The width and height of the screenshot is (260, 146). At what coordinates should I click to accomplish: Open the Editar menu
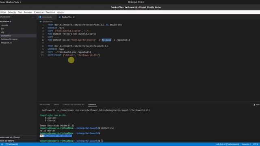[x=3, y=12]
